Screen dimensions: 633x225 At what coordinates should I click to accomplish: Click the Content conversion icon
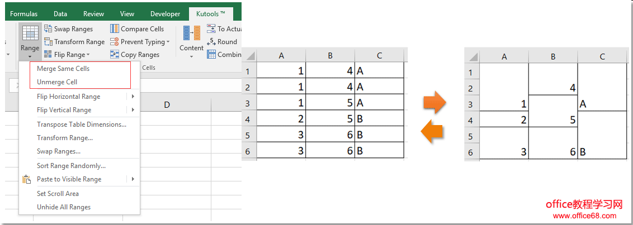pyautogui.click(x=191, y=33)
